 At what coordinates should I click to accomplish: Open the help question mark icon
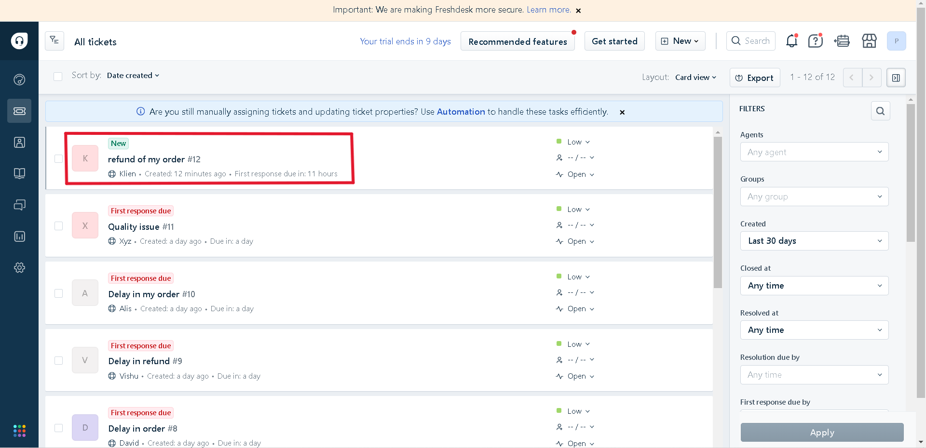(x=816, y=41)
